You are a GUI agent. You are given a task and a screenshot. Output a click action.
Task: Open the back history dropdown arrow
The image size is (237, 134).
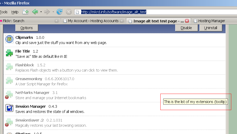[x=41, y=12]
